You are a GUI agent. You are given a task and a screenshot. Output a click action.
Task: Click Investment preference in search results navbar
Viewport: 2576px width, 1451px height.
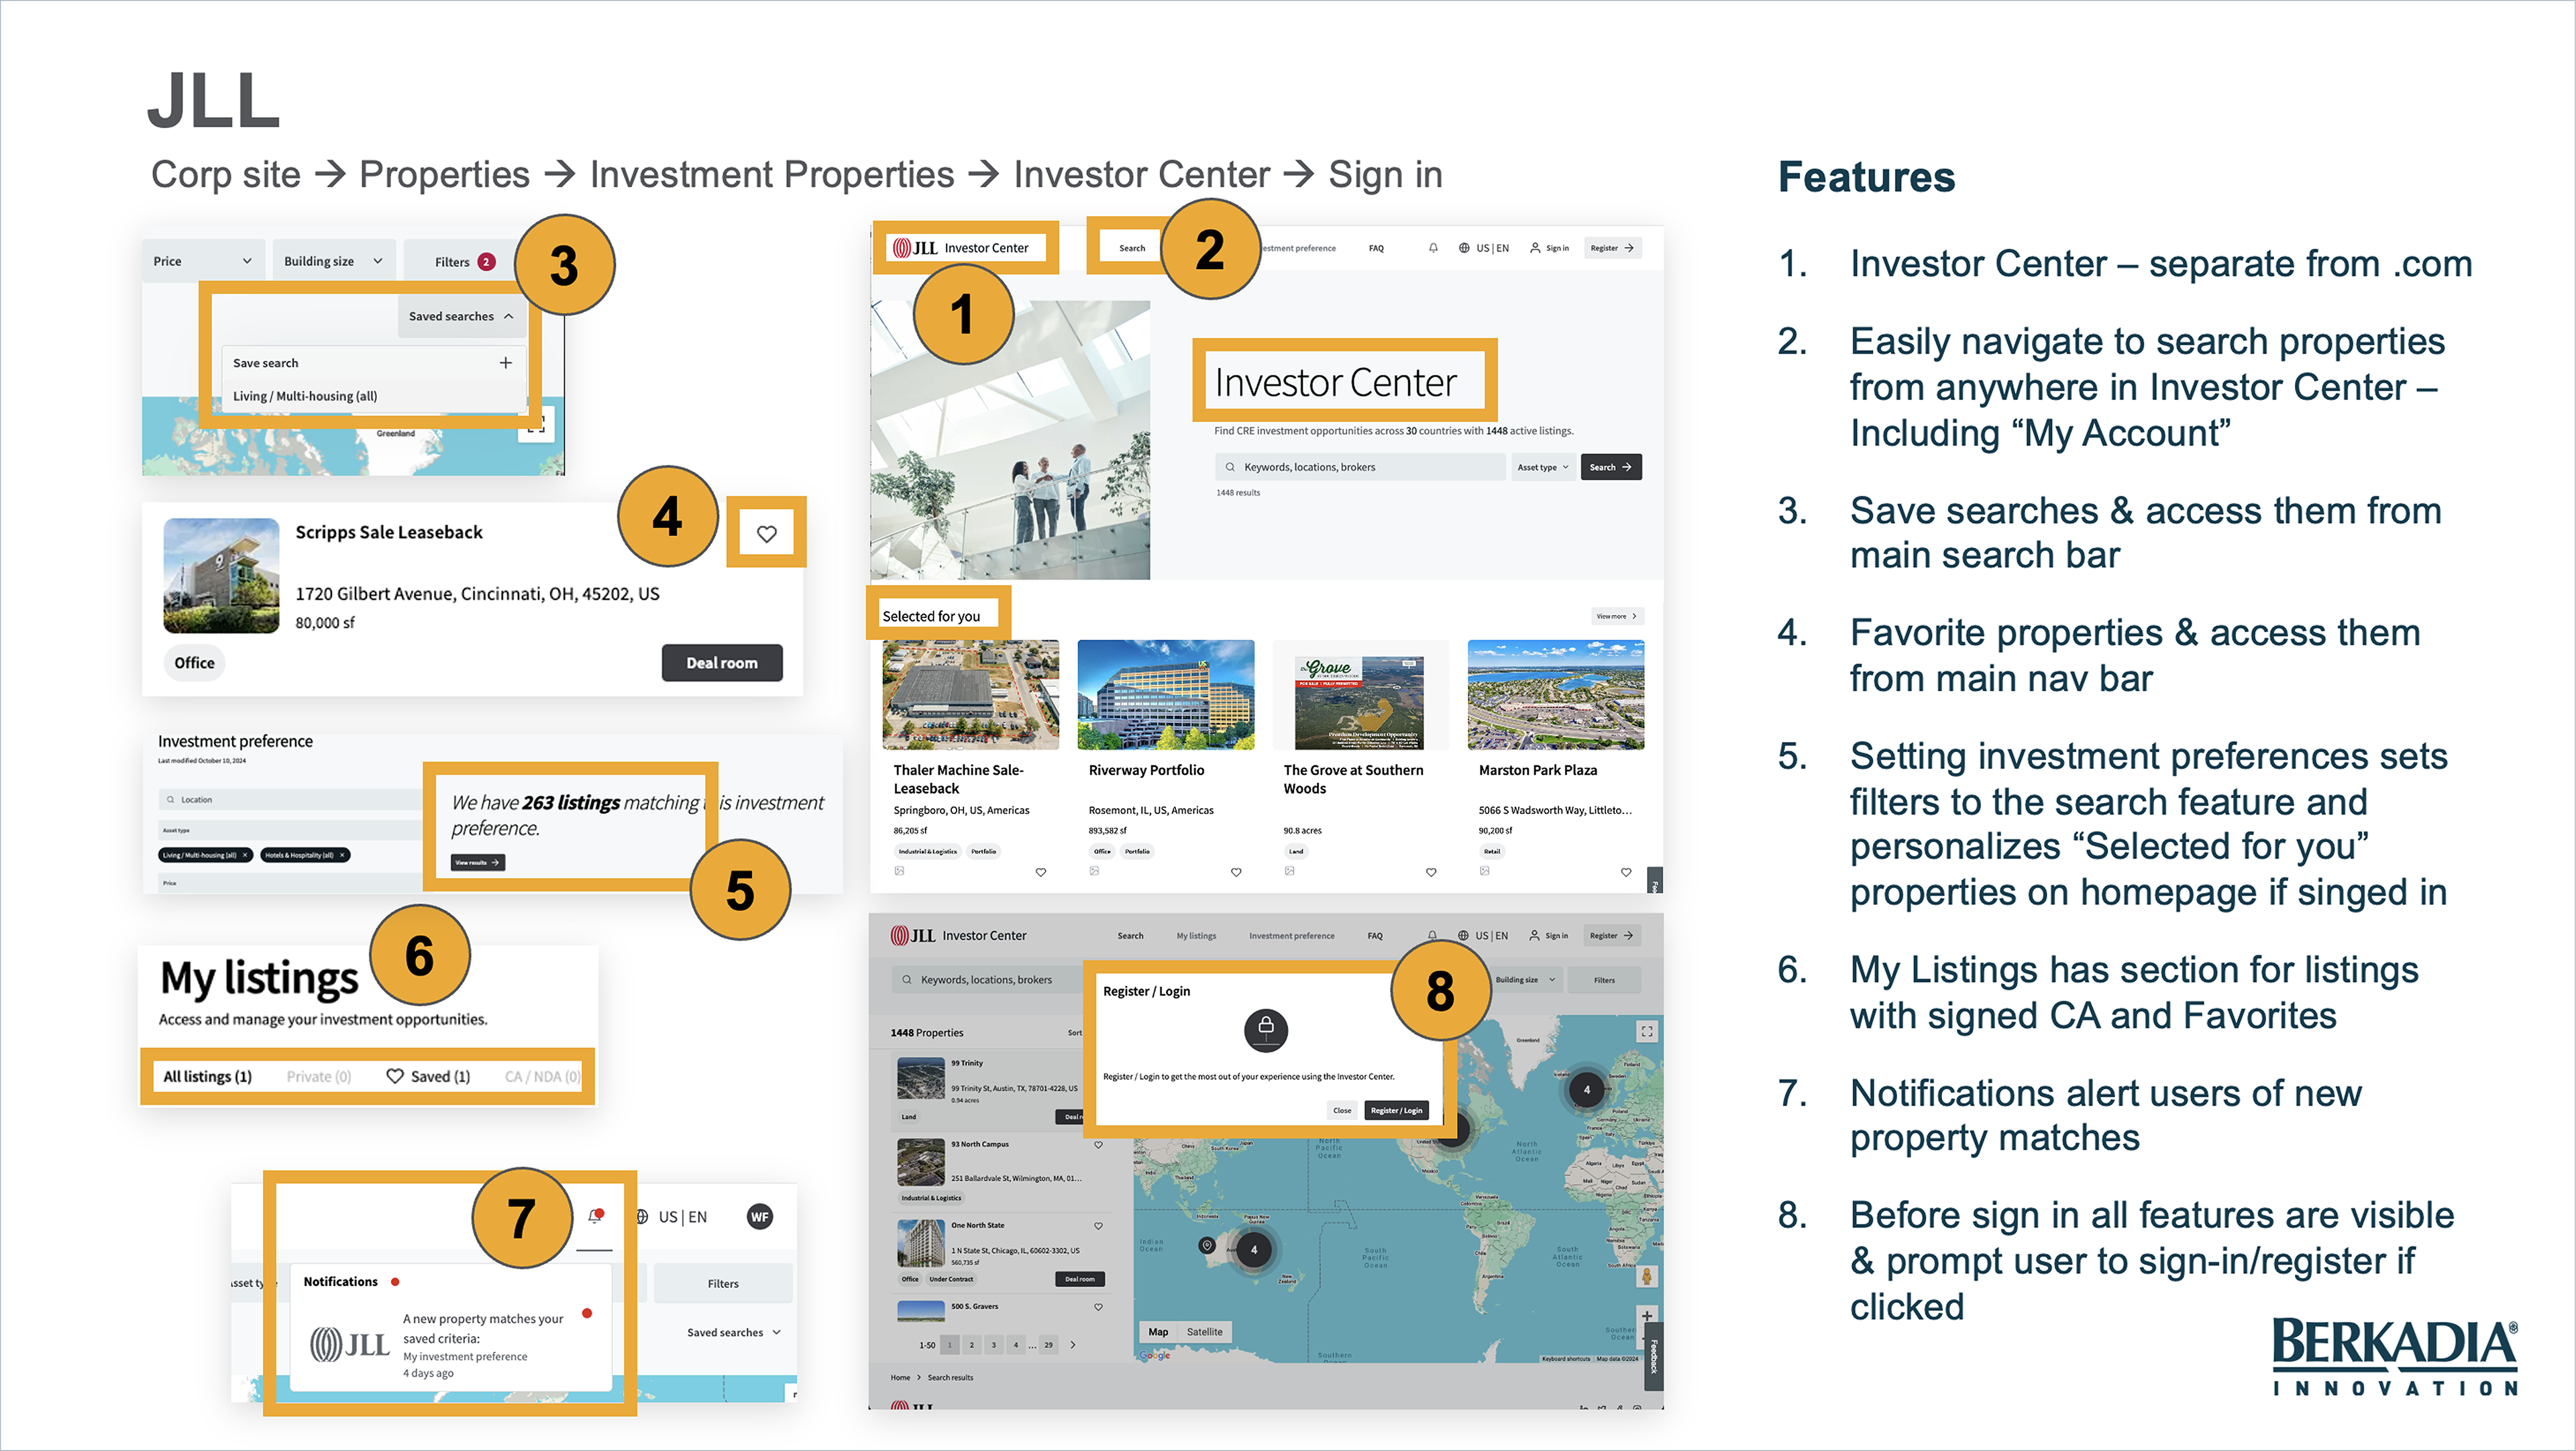(1291, 936)
